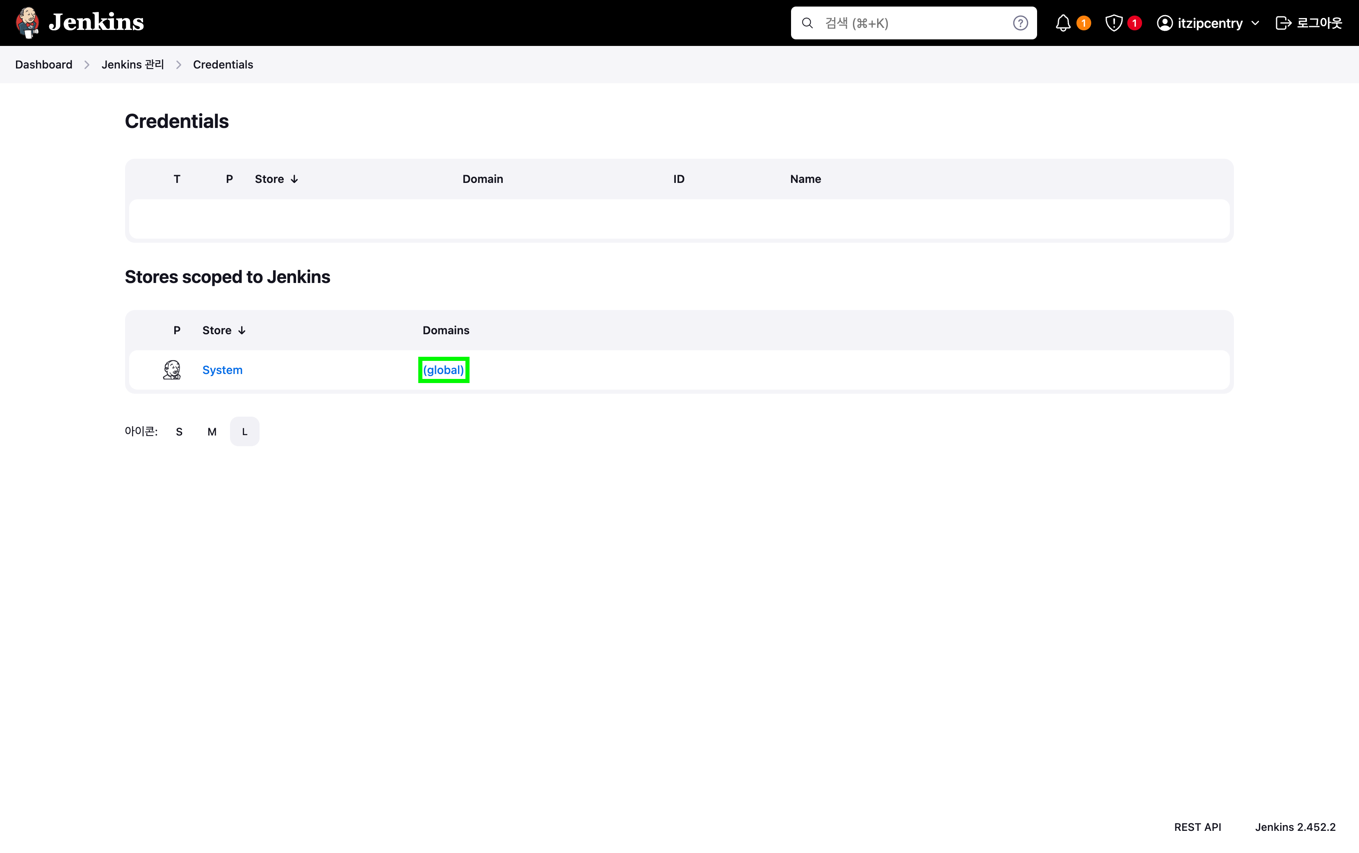
Task: Set icon size to L
Action: (x=244, y=431)
